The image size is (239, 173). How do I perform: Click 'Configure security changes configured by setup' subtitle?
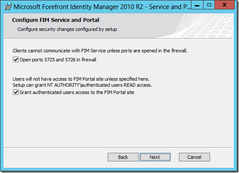click(67, 29)
